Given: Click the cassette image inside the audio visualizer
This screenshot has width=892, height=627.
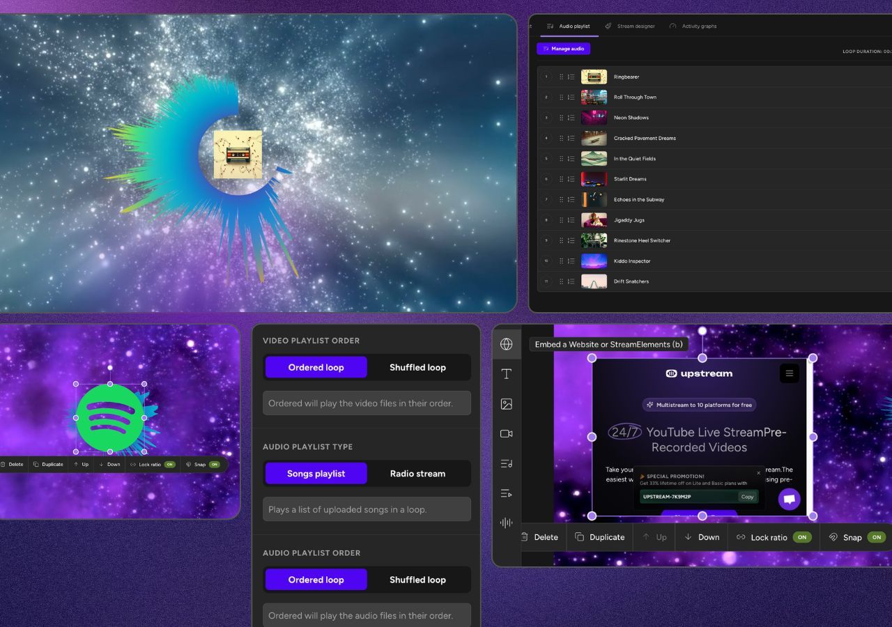Looking at the screenshot, I should pos(238,154).
